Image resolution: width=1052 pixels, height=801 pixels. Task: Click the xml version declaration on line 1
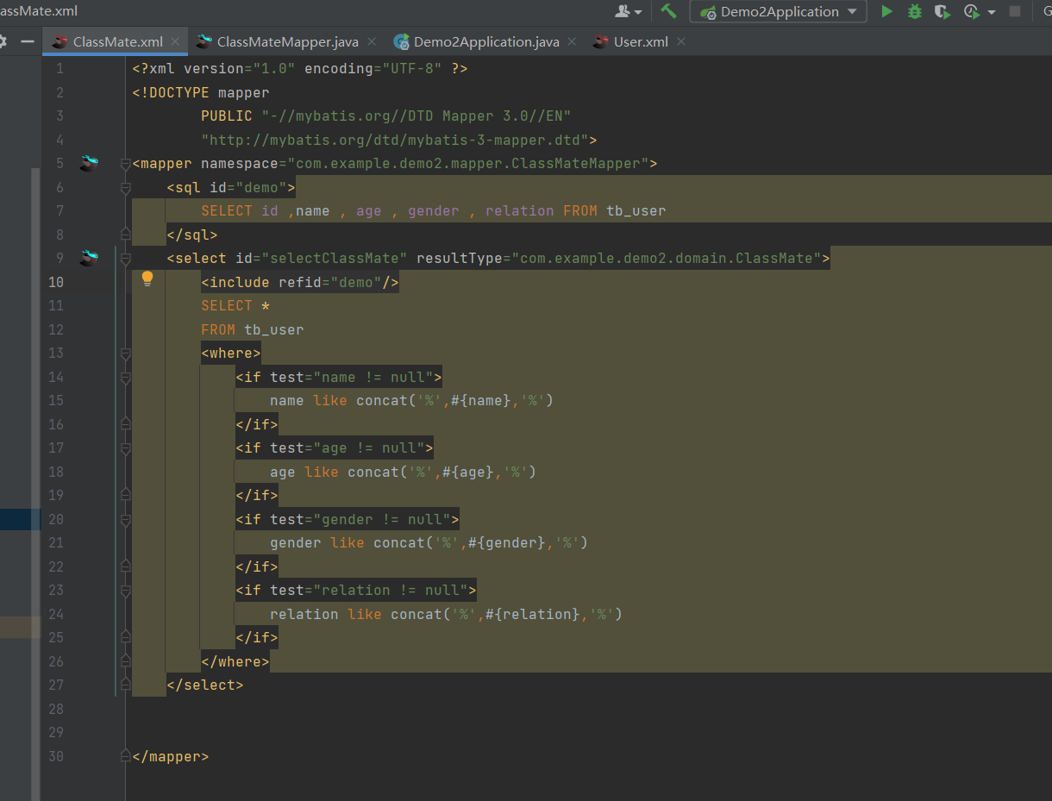click(300, 68)
